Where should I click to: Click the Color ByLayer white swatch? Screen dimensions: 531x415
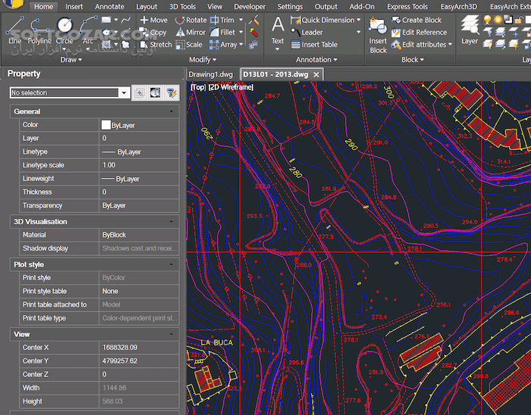[x=105, y=125]
